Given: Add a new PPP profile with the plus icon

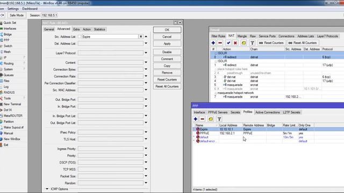Looking at the screenshot, I should [x=196, y=119].
